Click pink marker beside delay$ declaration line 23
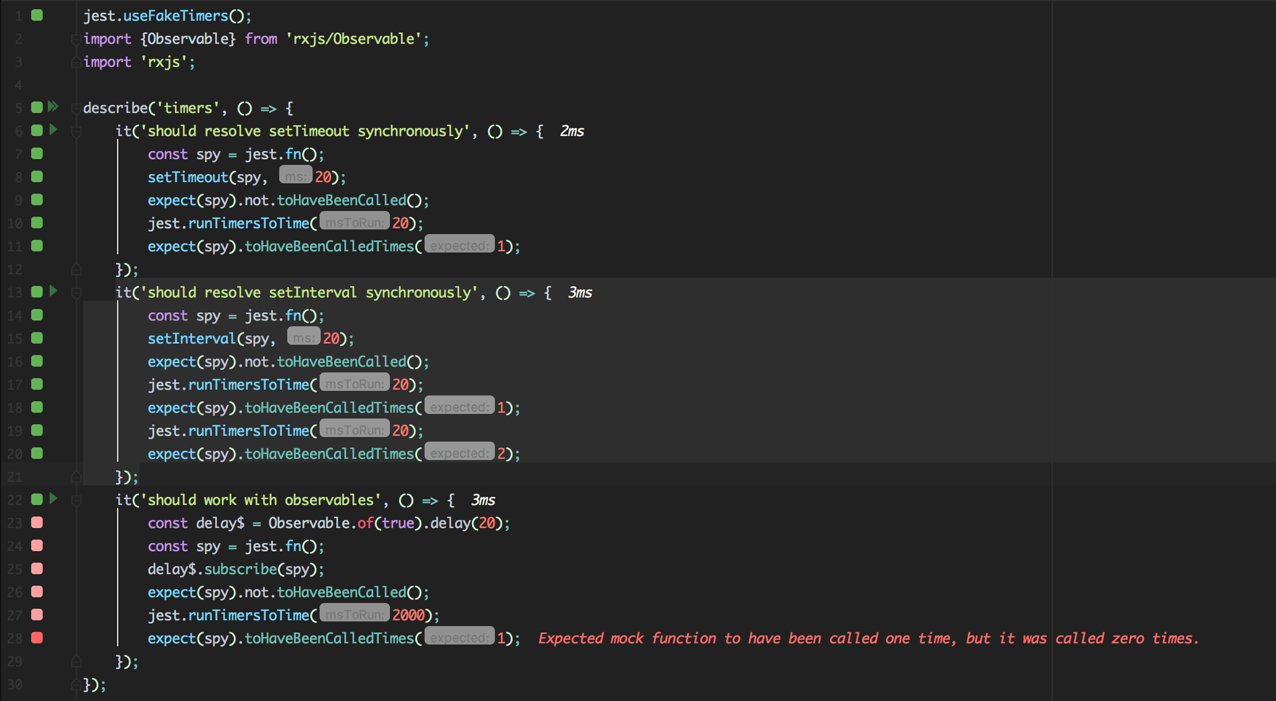 coord(37,522)
